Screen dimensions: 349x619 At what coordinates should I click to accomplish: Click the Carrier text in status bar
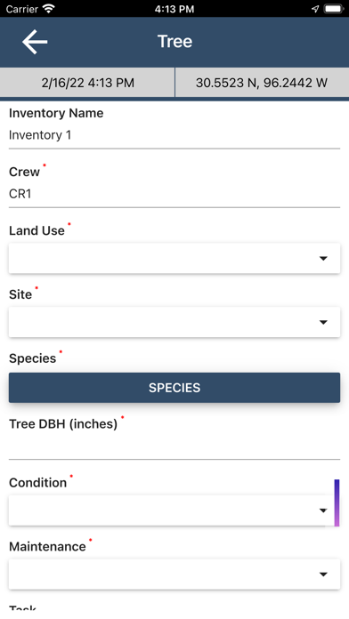[x=21, y=9]
